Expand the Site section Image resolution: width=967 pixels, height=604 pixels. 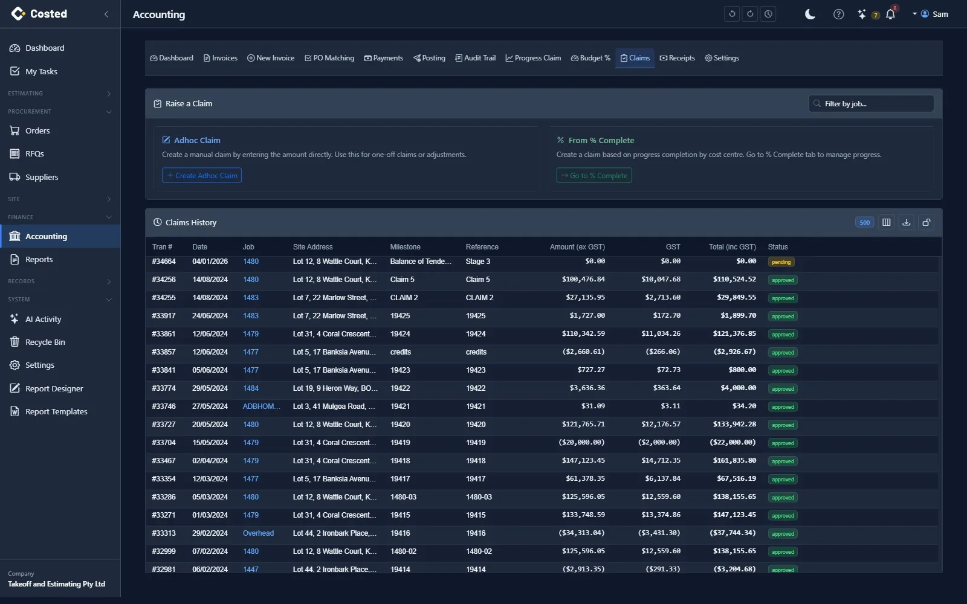[x=60, y=199]
